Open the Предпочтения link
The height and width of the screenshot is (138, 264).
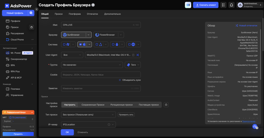pos(249,121)
